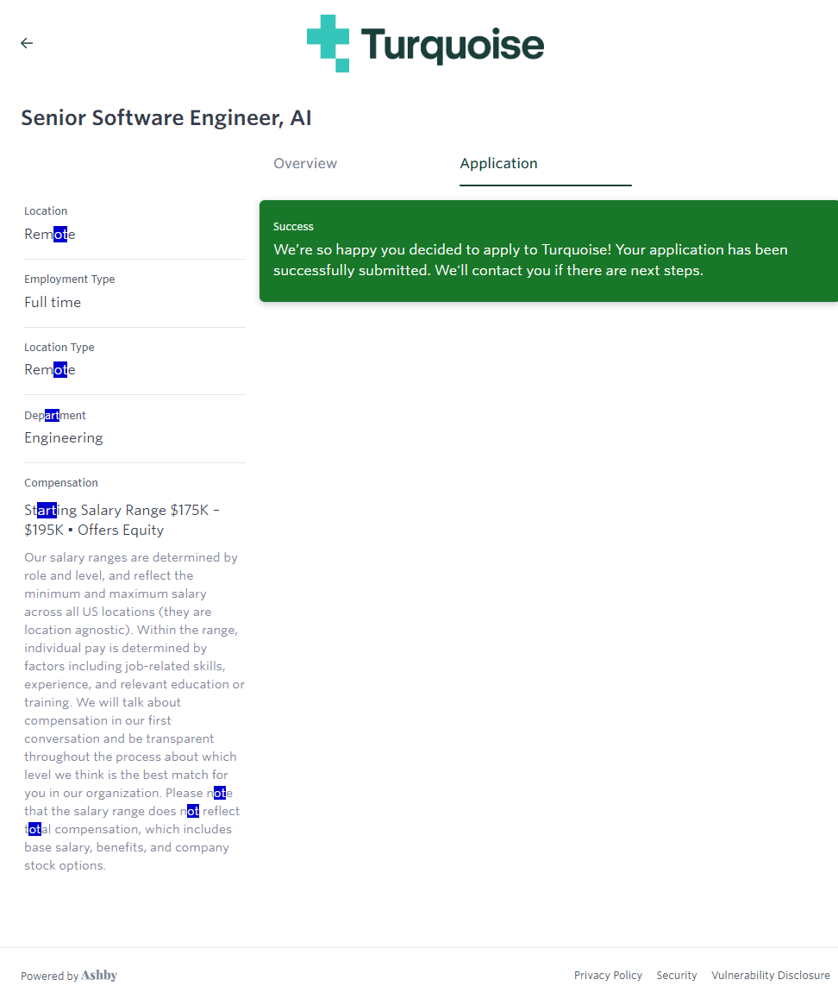Click the Remote value under Location Type

[50, 370]
